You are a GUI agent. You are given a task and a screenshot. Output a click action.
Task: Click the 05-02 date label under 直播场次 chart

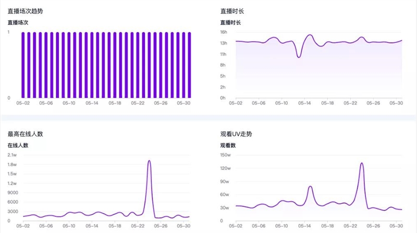[x=23, y=103]
